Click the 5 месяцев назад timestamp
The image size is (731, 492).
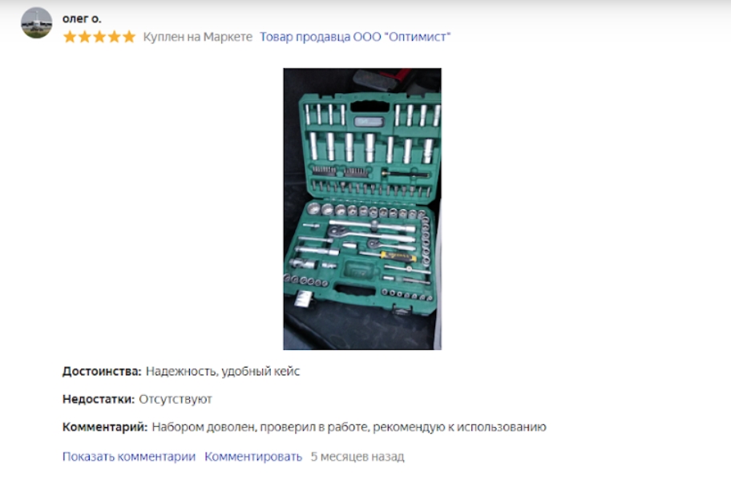tap(357, 457)
